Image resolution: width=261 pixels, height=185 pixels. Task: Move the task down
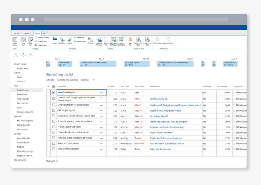(80, 42)
